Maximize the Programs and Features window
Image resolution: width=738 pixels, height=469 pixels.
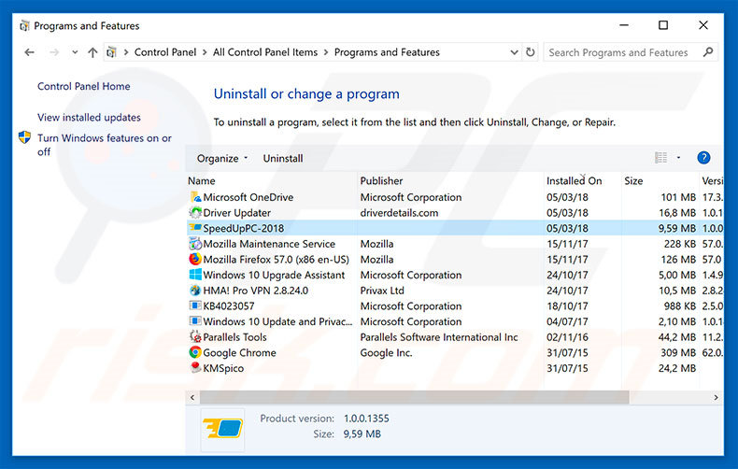tap(662, 25)
